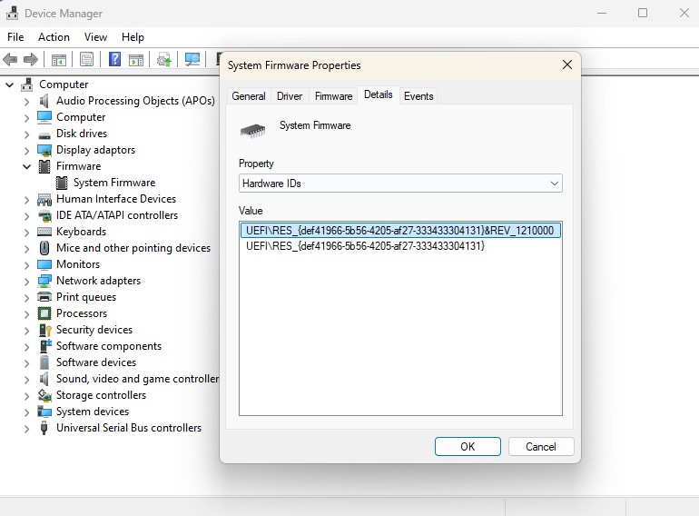The height and width of the screenshot is (516, 699).
Task: Click the Cancel button
Action: coord(541,446)
